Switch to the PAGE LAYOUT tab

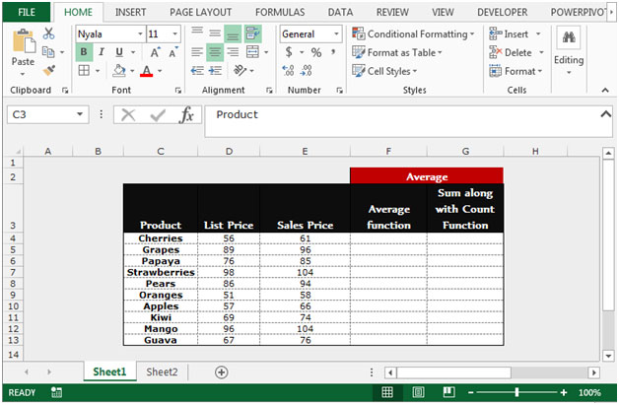coord(200,12)
